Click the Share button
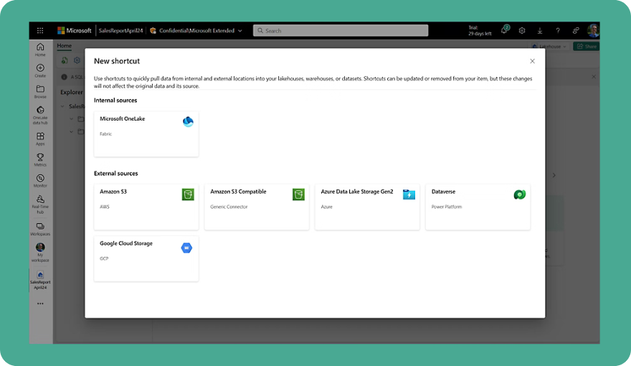Screen dimensions: 631x366 (587, 47)
